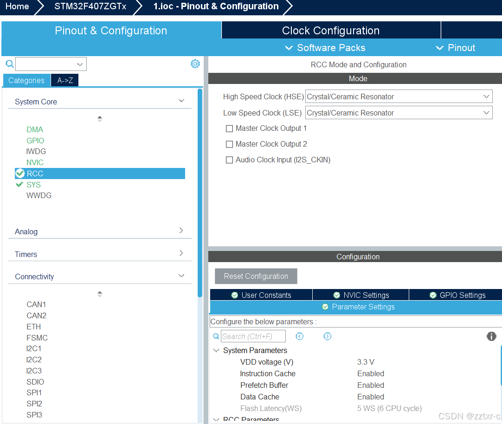Open the Pinout dropdown menu
Screen dimensions: 502x424
tap(455, 48)
